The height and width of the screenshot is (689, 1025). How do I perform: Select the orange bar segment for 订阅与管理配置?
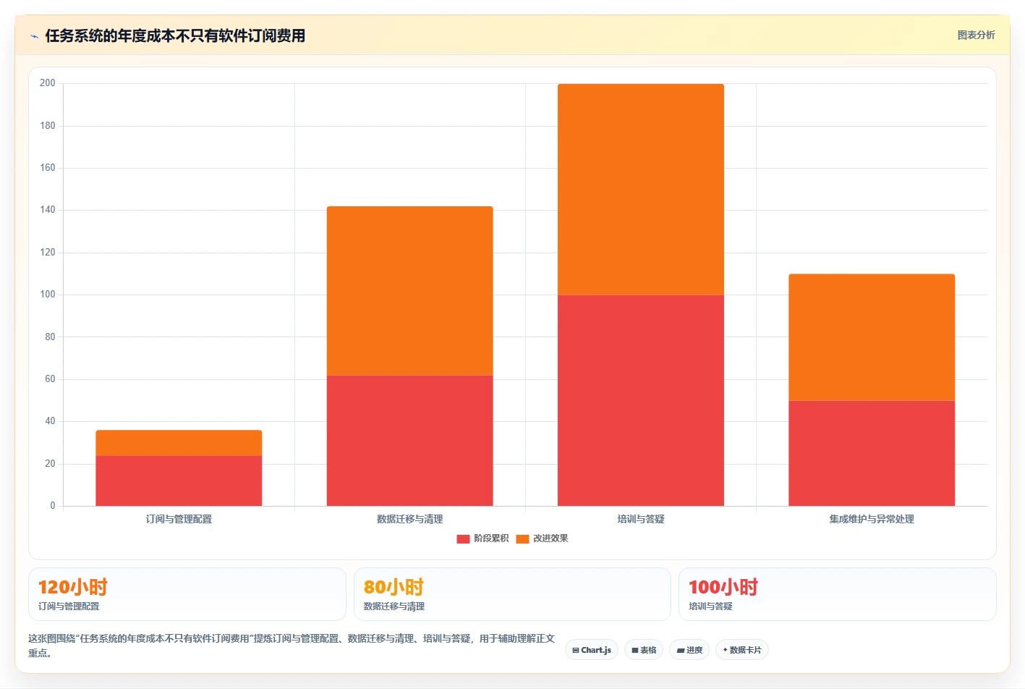click(179, 443)
